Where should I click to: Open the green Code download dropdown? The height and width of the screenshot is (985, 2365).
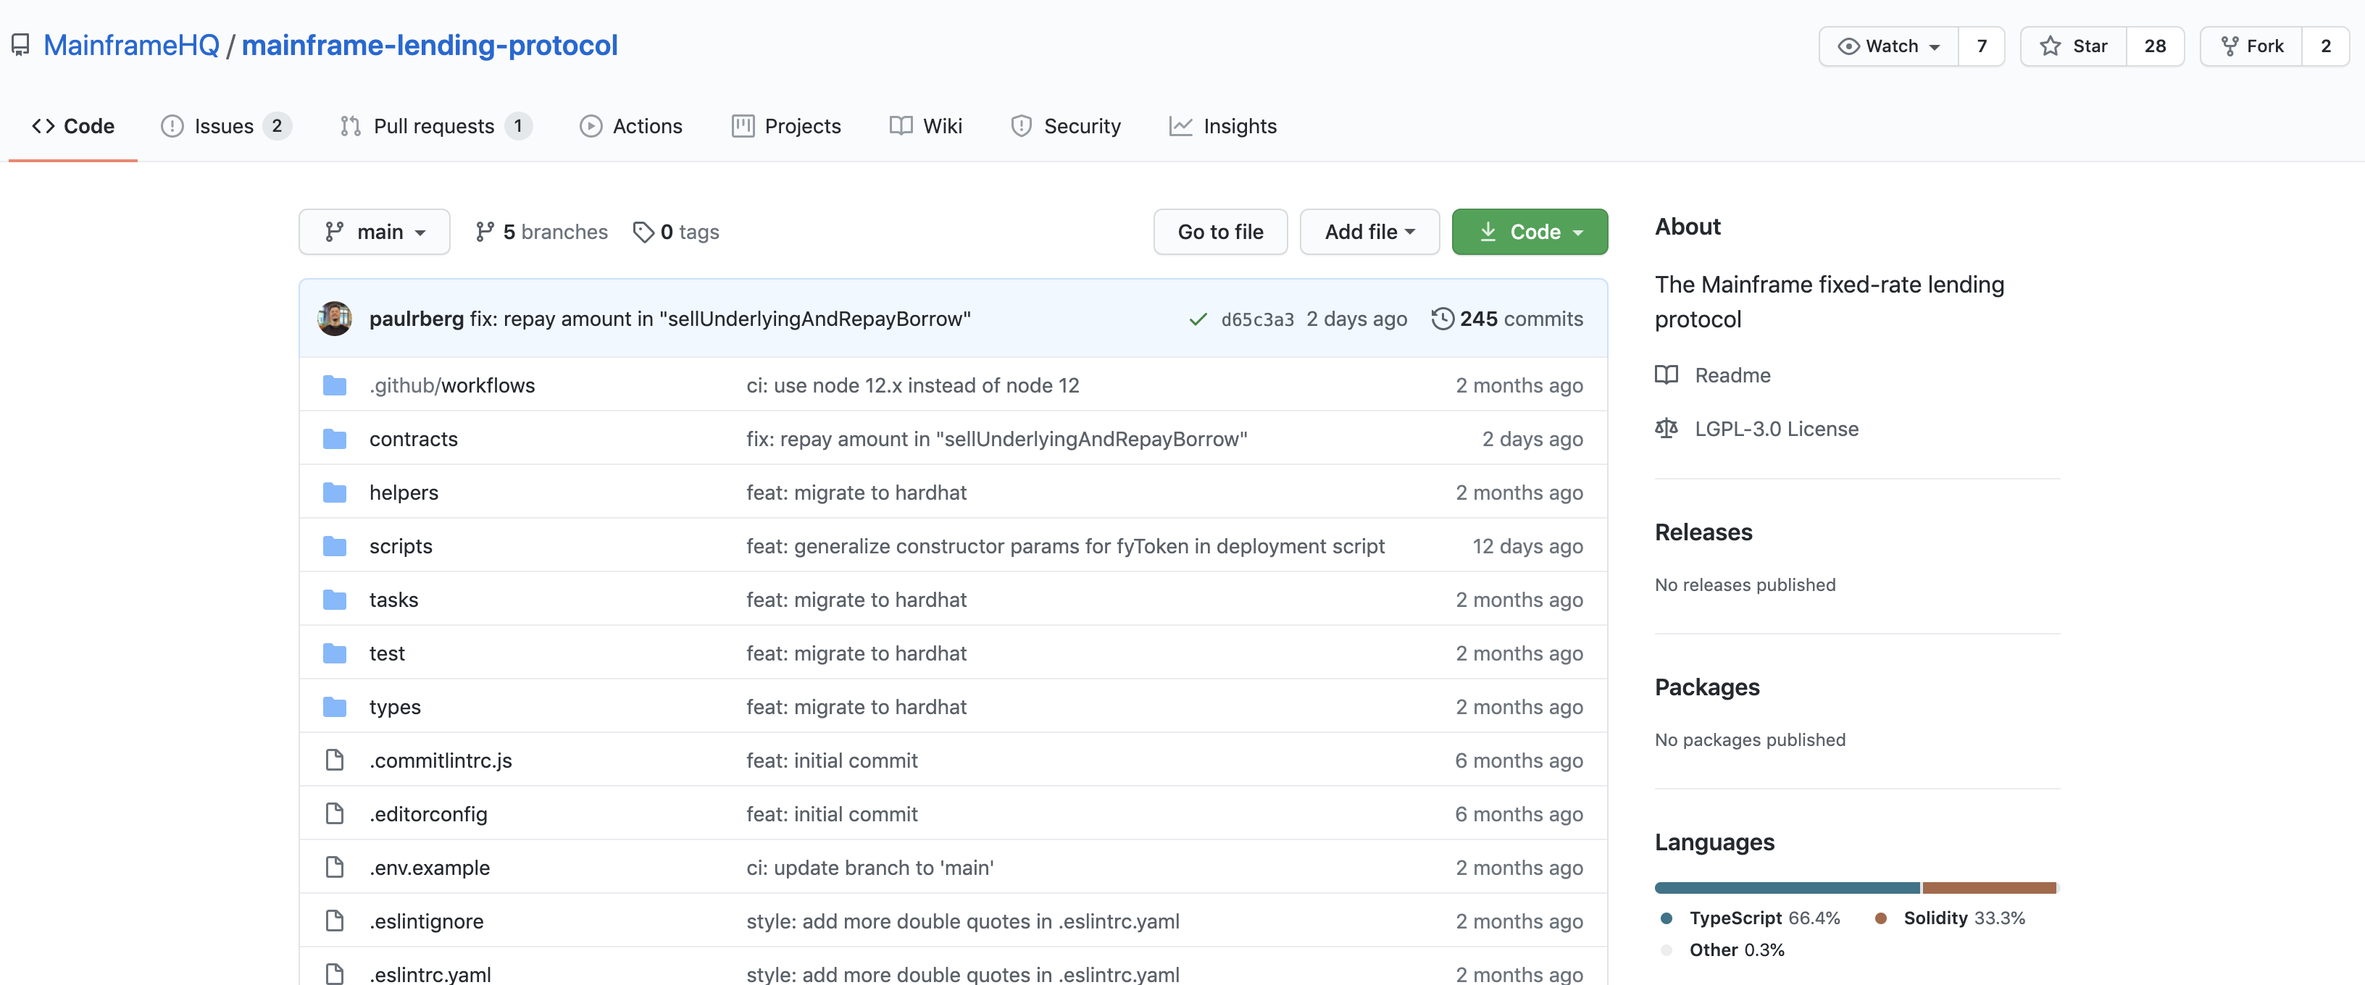pos(1529,232)
